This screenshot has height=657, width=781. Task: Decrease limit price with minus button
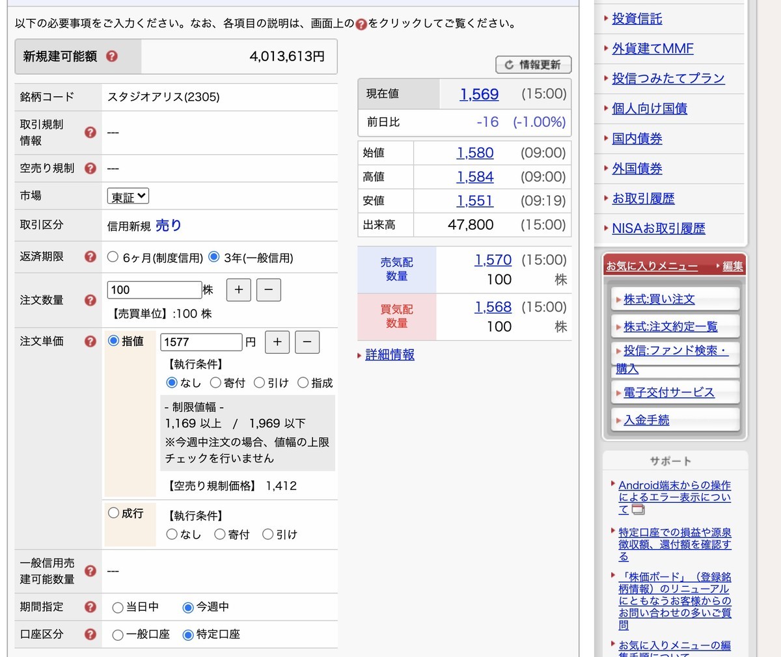tap(307, 342)
